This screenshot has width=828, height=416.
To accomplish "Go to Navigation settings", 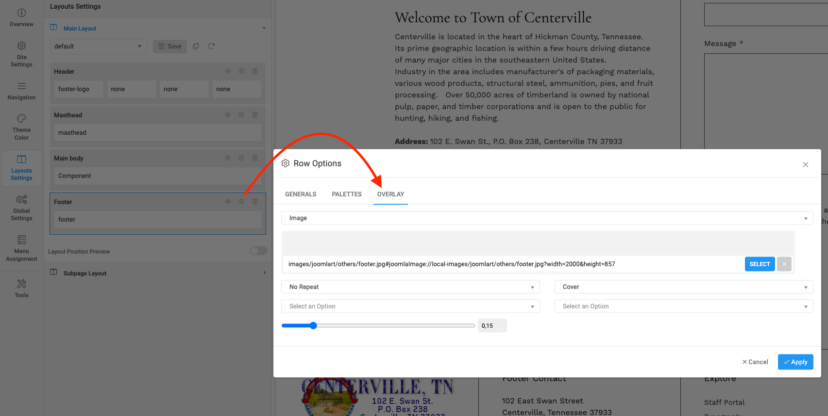I will [21, 91].
